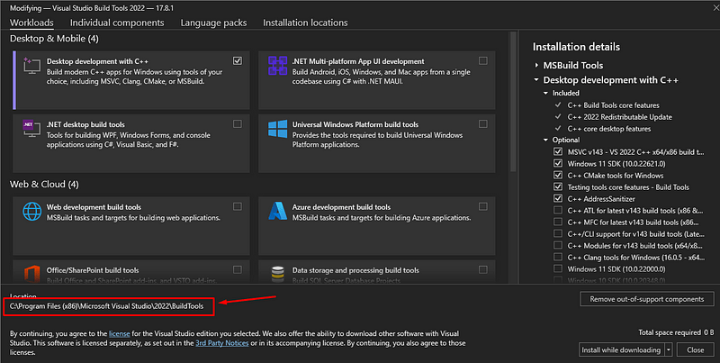Open the license link

pyautogui.click(x=120, y=333)
